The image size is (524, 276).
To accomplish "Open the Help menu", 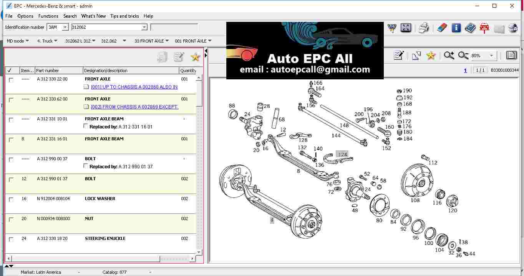I will (x=148, y=16).
